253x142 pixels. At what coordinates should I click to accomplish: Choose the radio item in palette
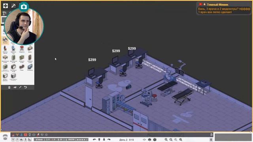click(x=22, y=67)
